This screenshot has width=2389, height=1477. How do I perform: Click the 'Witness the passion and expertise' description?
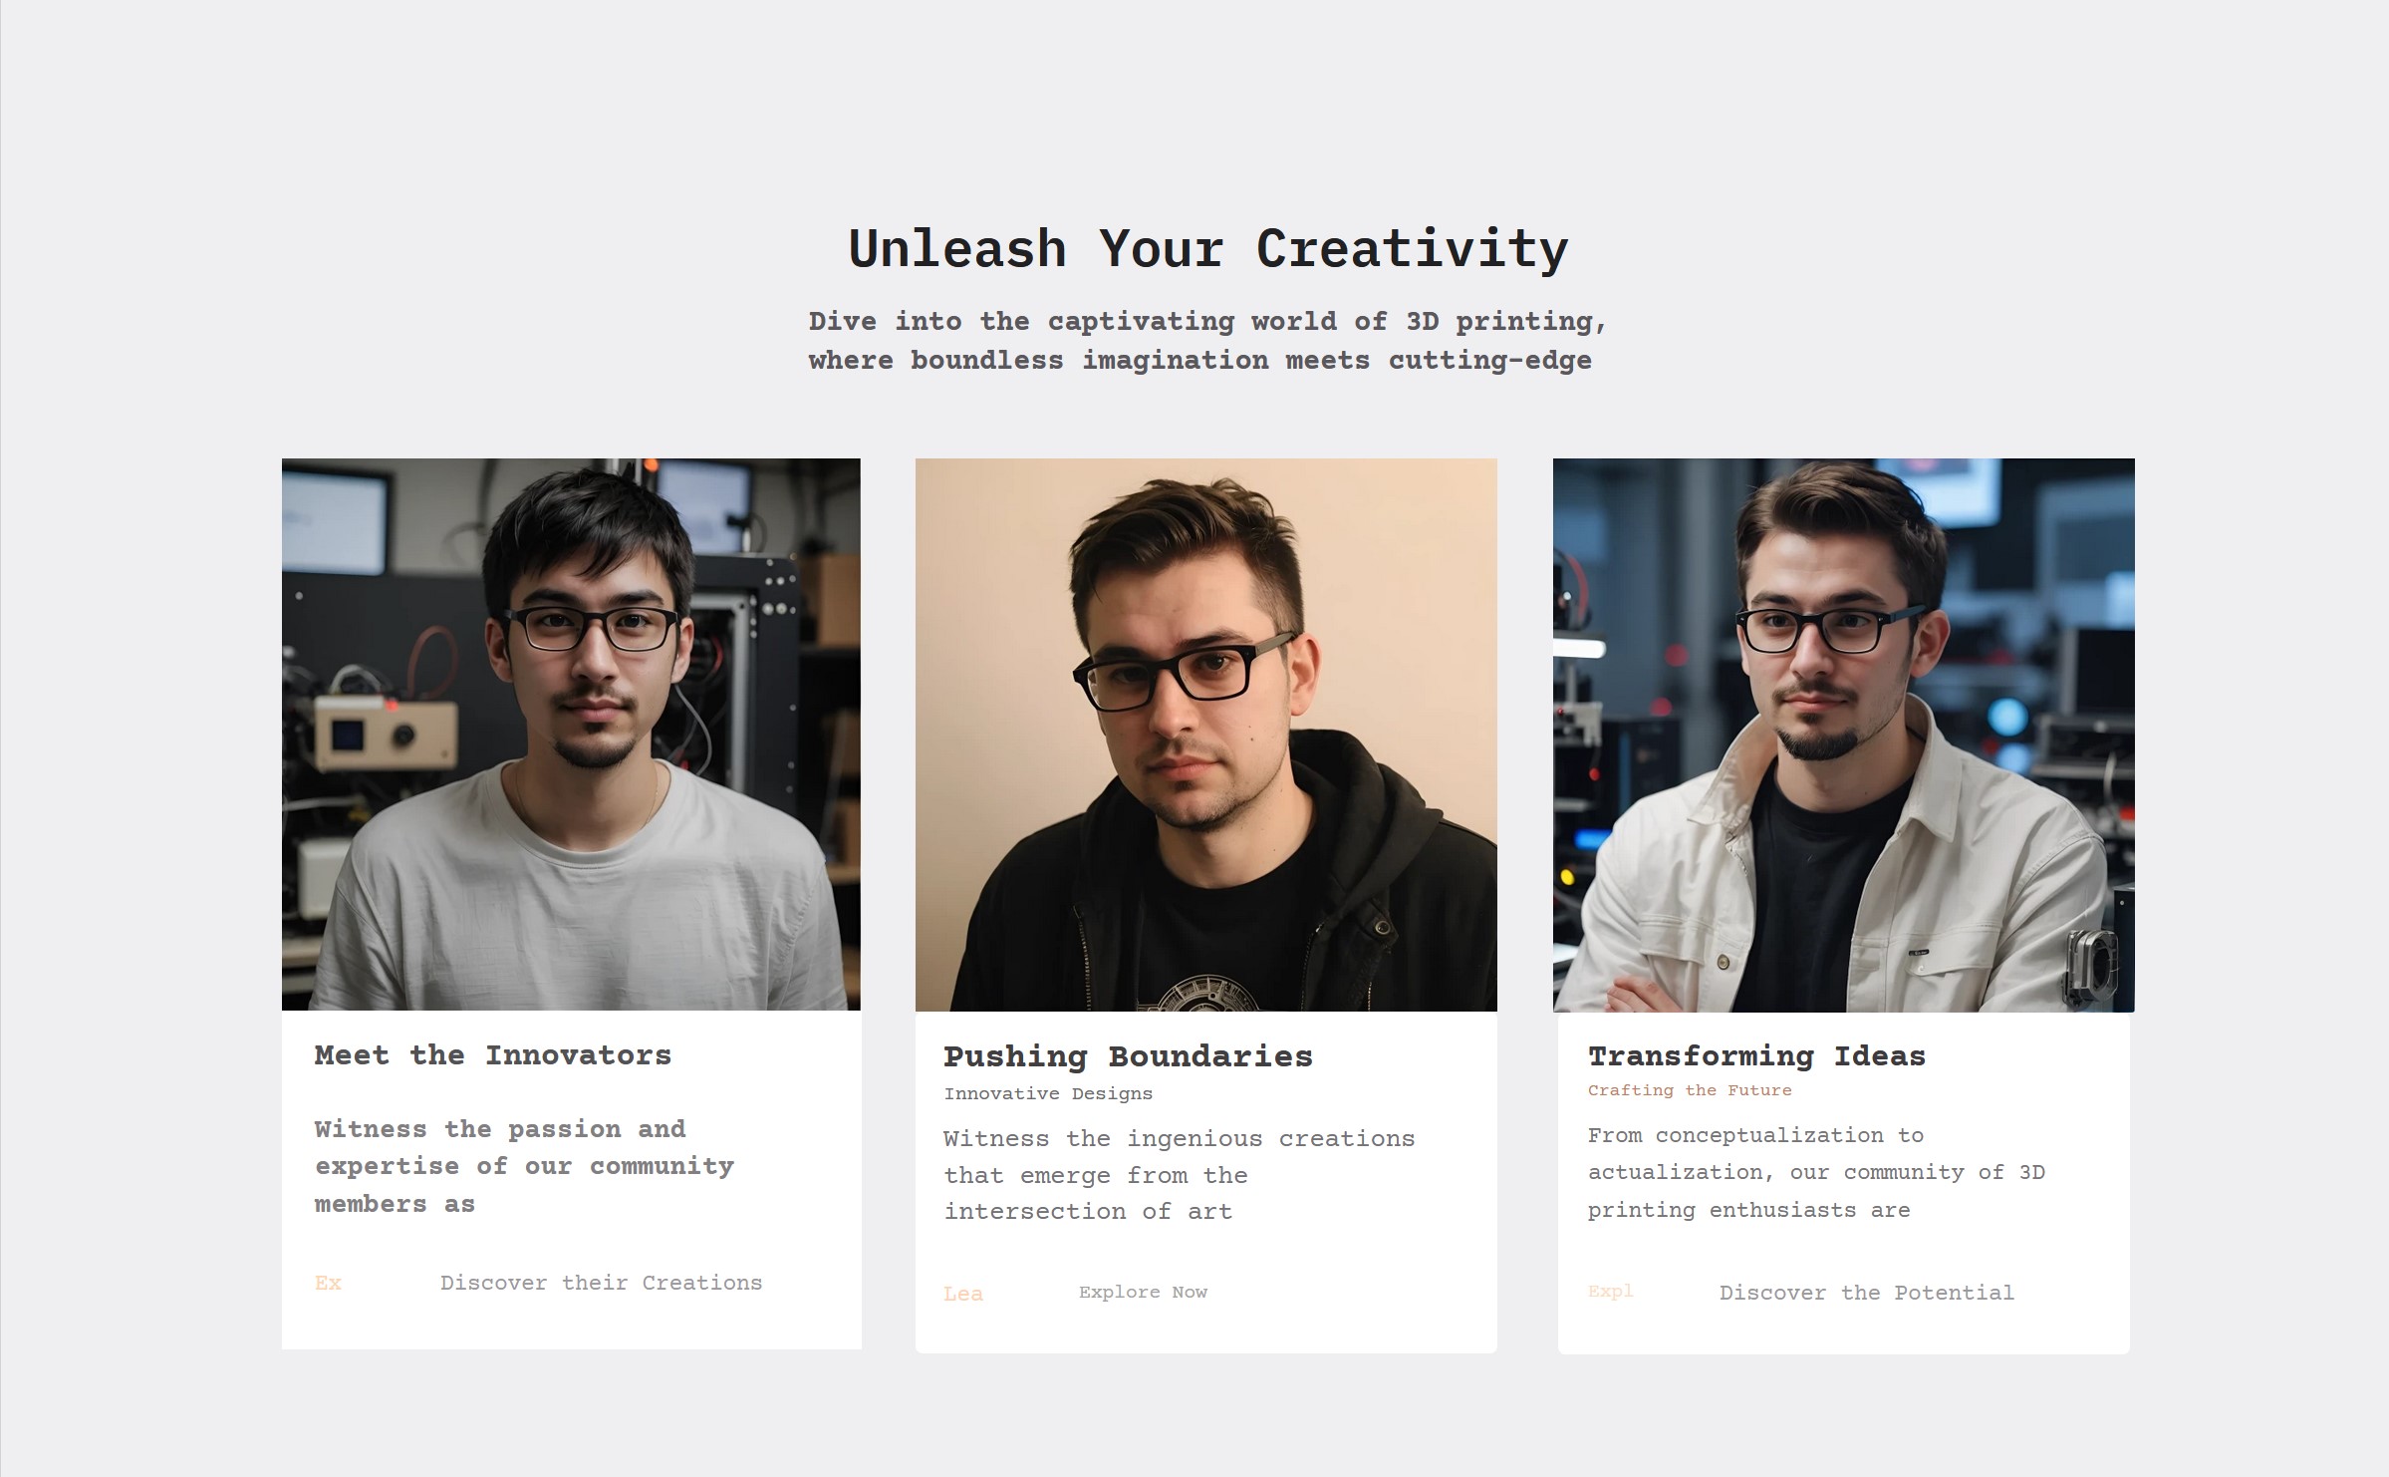tap(524, 1166)
